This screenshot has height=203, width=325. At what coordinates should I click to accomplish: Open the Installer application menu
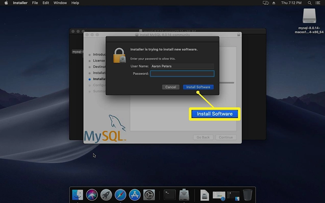(20, 3)
